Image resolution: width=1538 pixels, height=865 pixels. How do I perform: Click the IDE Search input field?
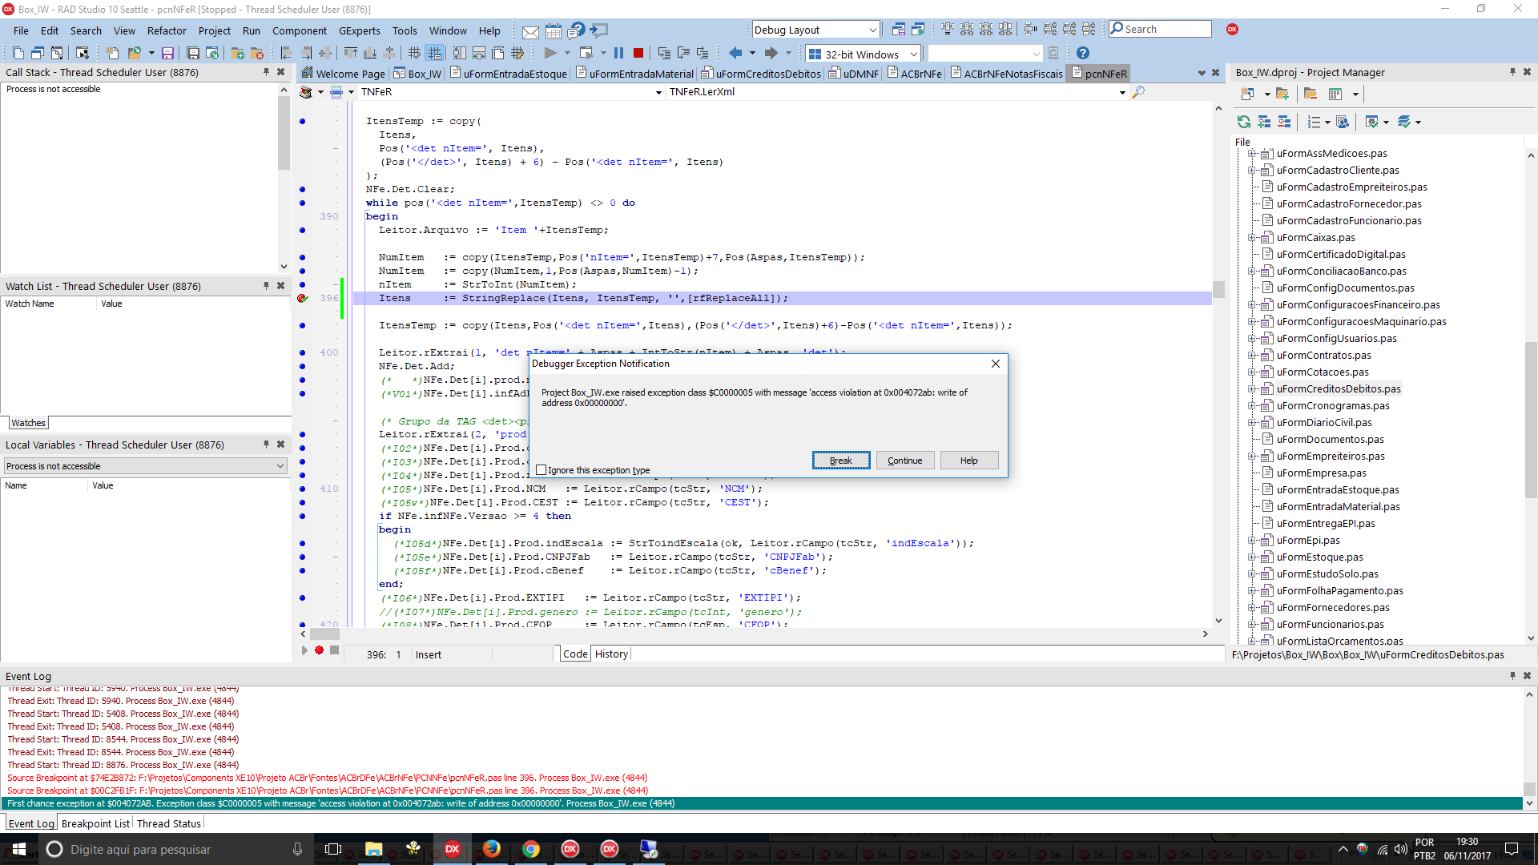click(x=1160, y=29)
